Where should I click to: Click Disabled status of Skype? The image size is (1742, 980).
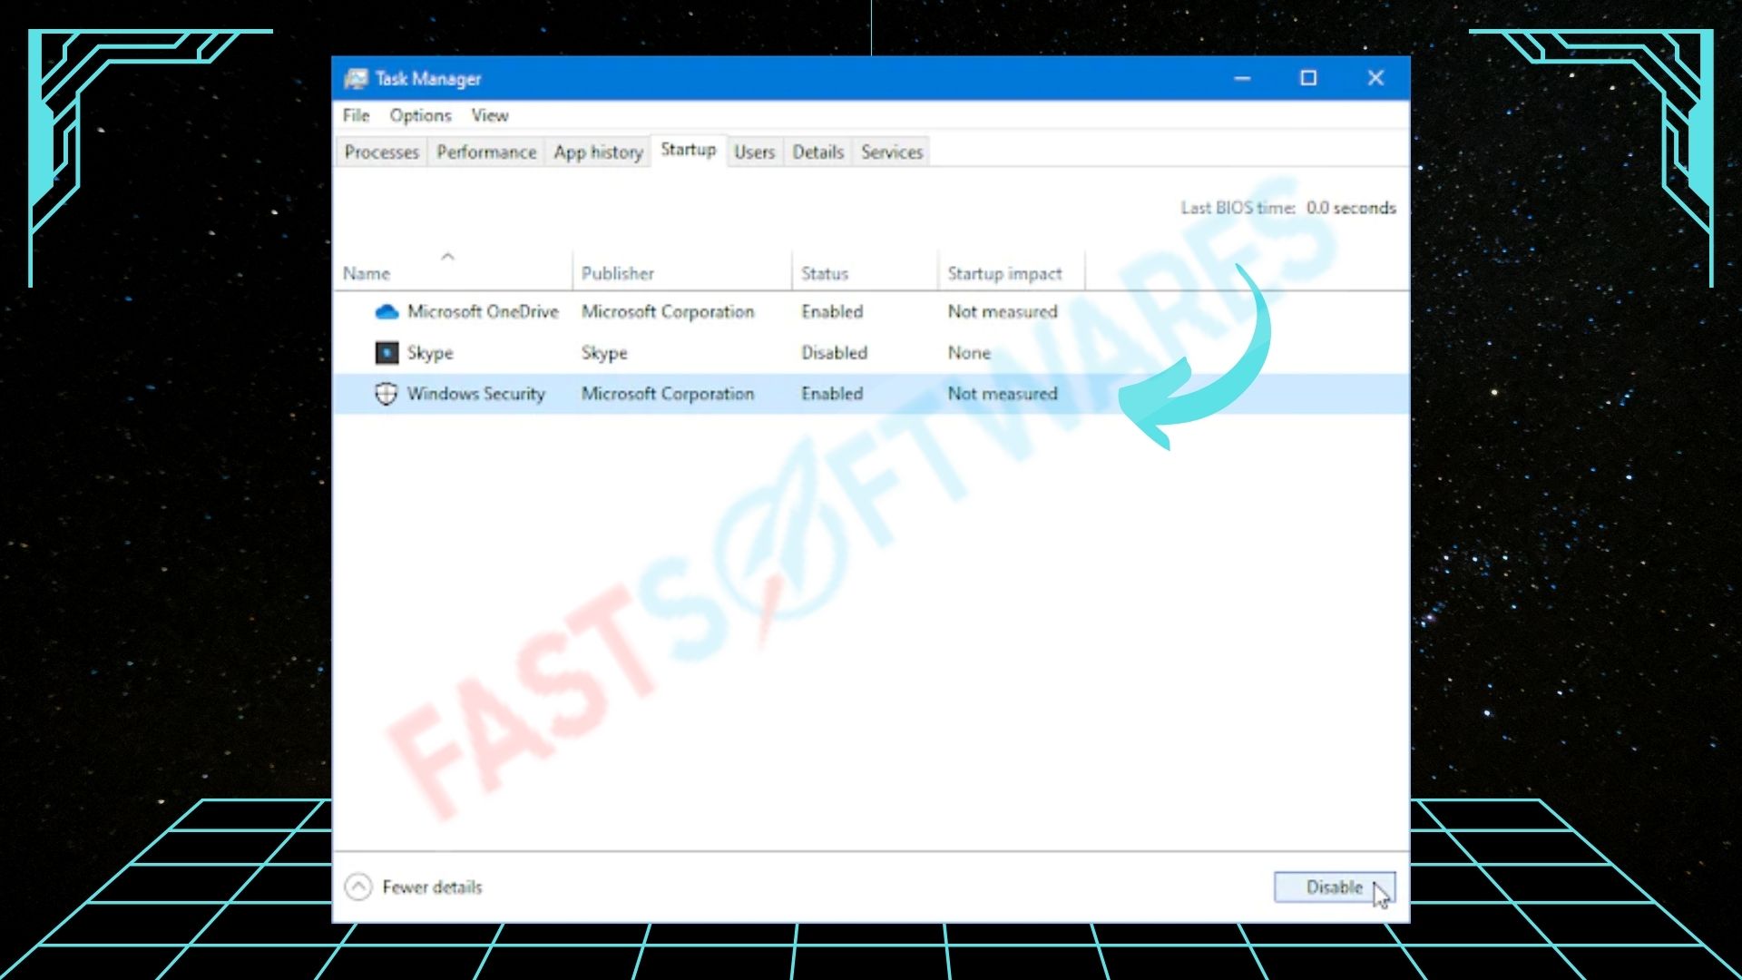(834, 352)
